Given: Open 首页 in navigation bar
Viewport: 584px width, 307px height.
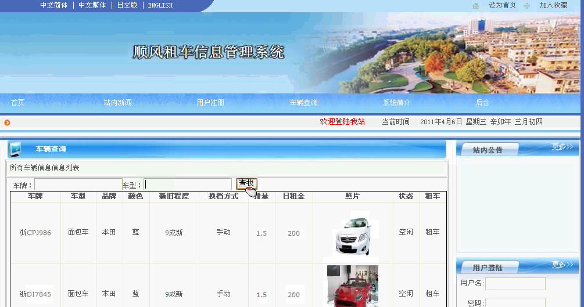Looking at the screenshot, I should (17, 102).
